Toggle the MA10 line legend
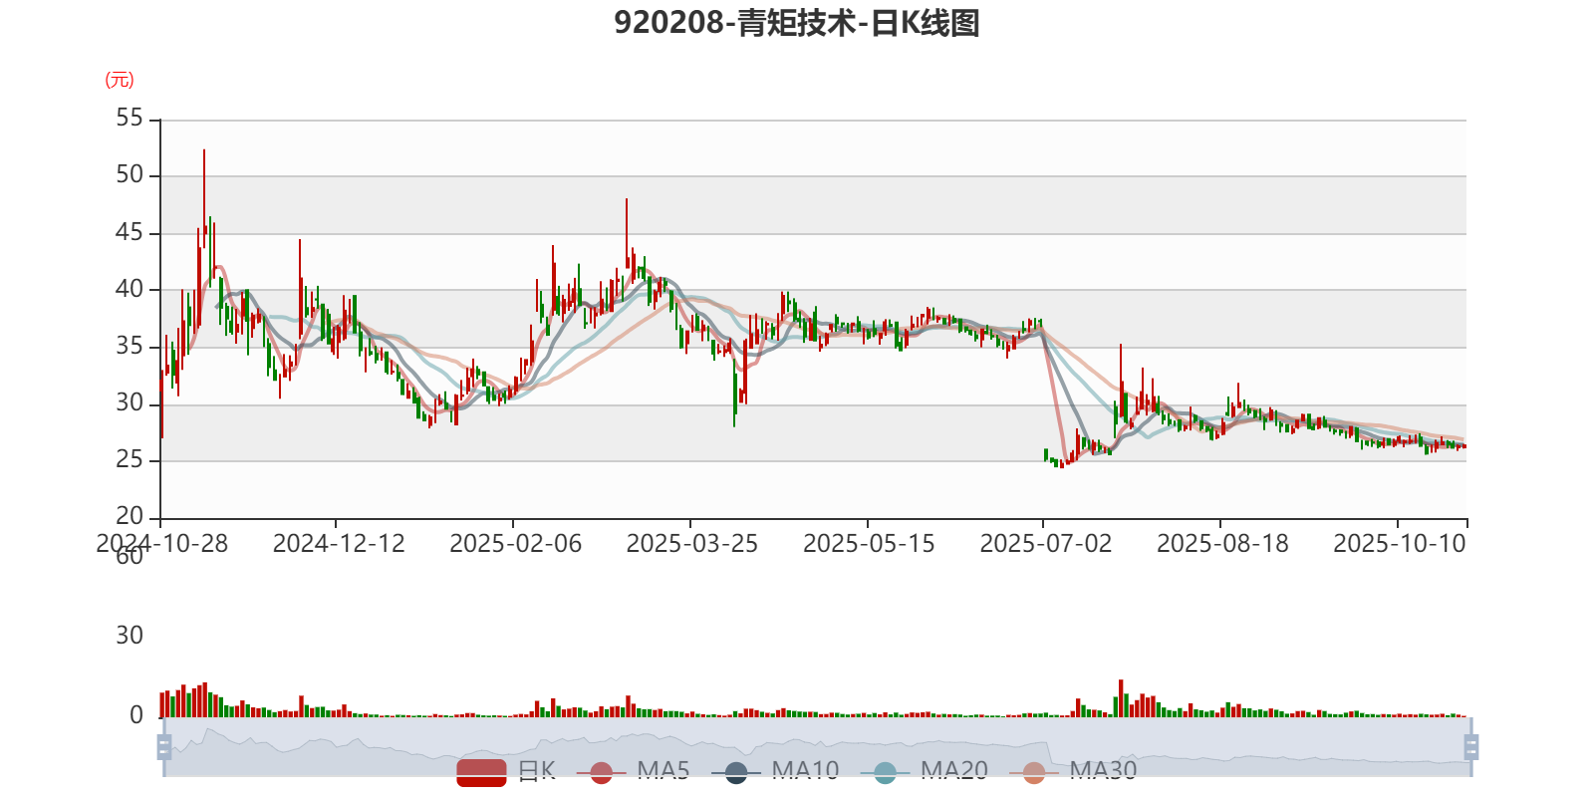Viewport: 1594px width, 797px height. tap(775, 771)
